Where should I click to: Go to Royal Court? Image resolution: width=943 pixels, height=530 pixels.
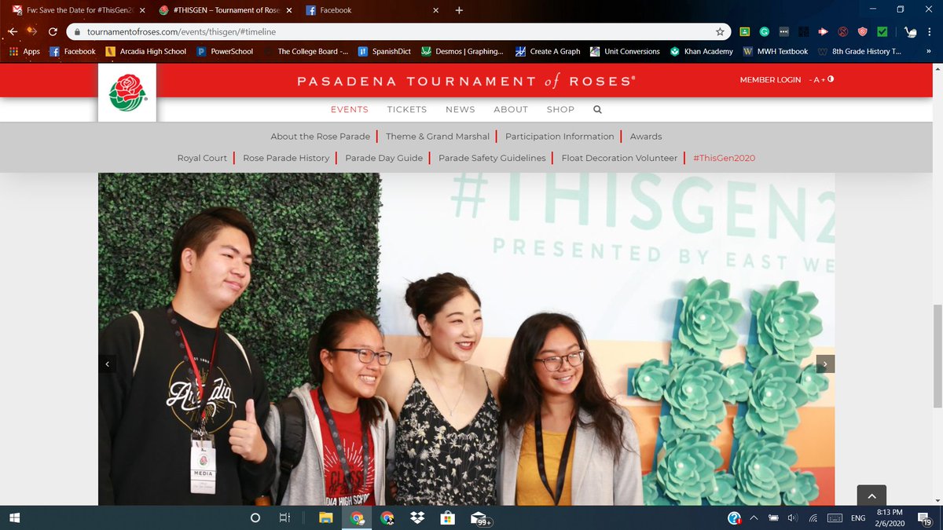(202, 158)
